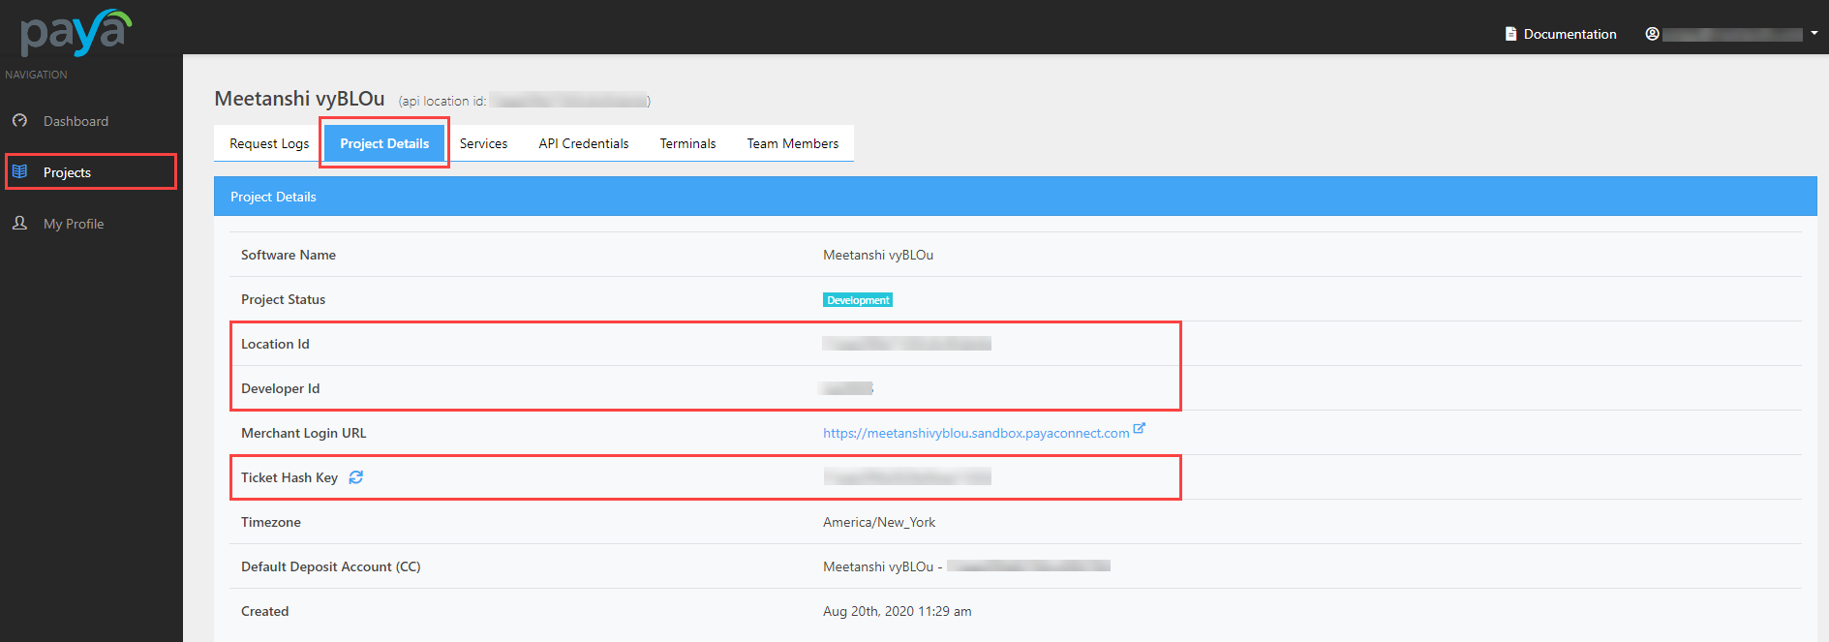Viewport: 1829px width, 642px height.
Task: Open the Services tab
Action: 483,143
